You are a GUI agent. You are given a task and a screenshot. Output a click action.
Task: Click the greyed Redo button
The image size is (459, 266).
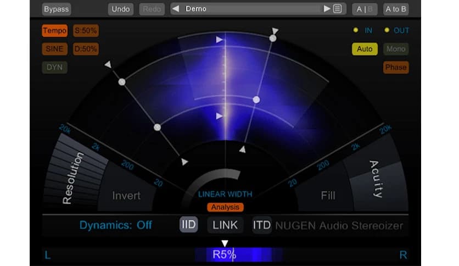pyautogui.click(x=152, y=9)
